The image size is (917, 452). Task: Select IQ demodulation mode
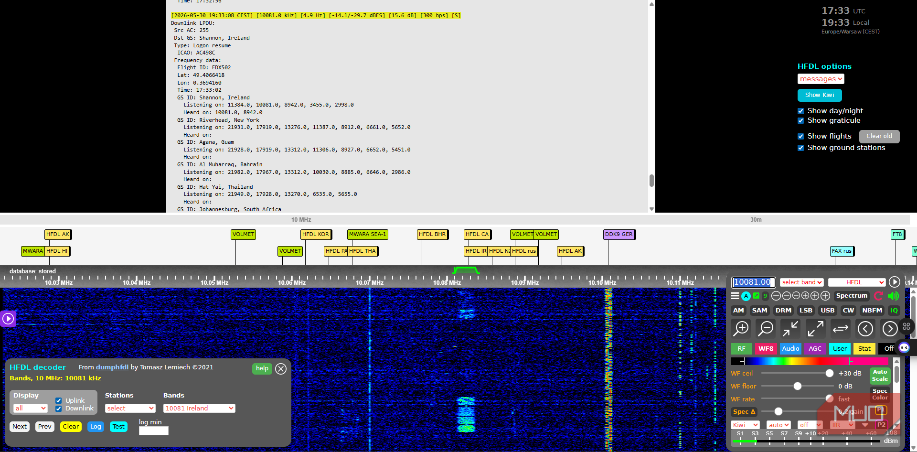point(894,310)
